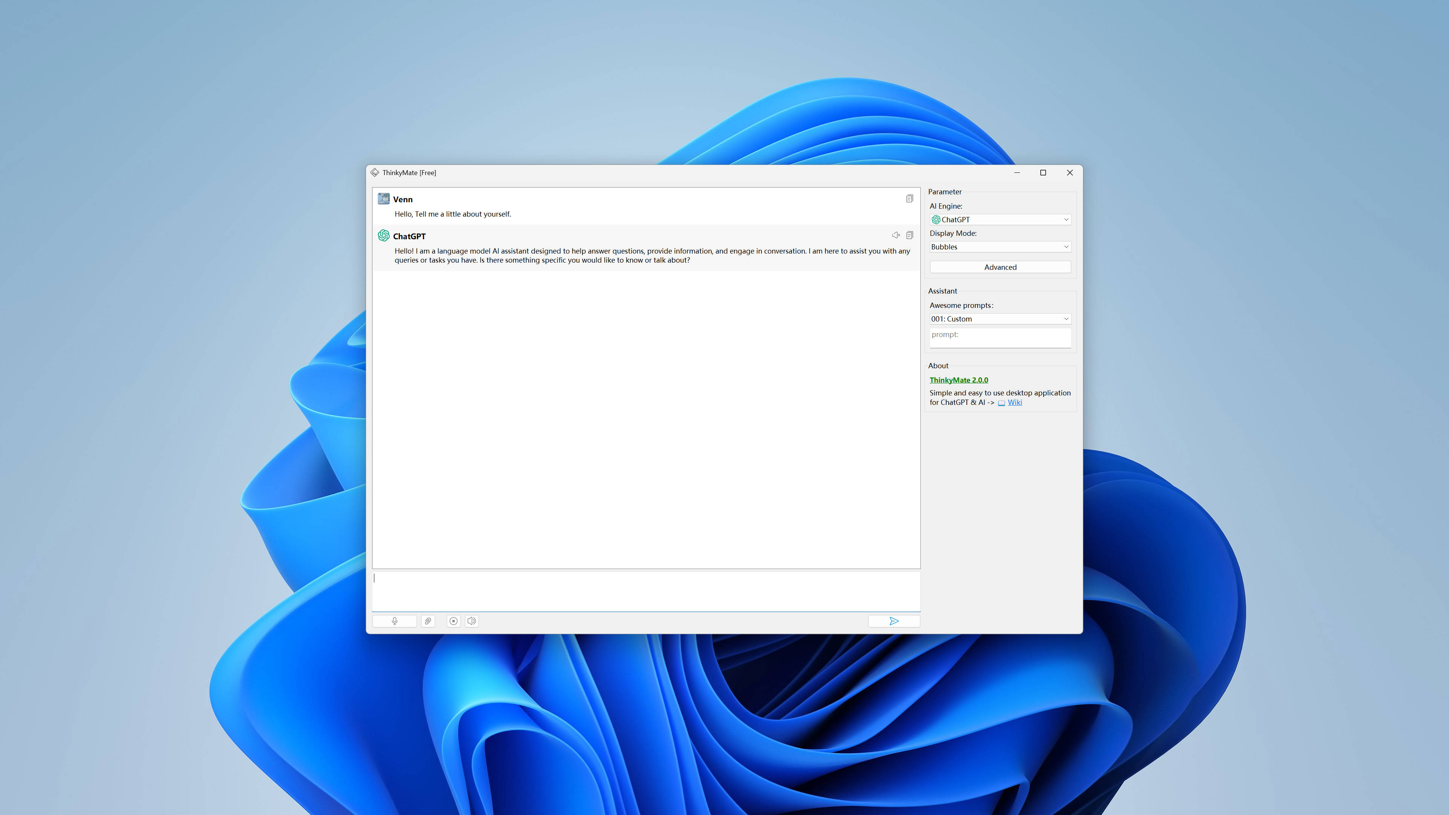
Task: Click the "Simple and easy to use desktop application" text
Action: click(x=1000, y=392)
